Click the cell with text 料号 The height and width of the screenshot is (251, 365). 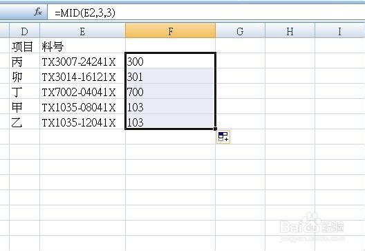82,46
